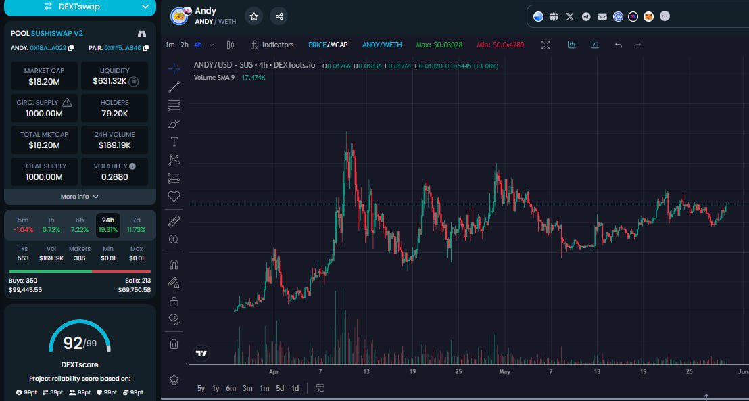Image resolution: width=749 pixels, height=401 pixels.
Task: Select the 5m change tab
Action: click(x=23, y=225)
